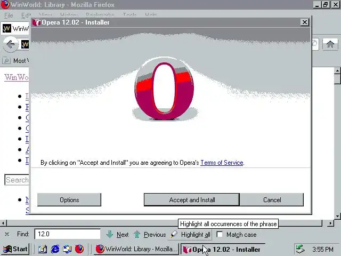Click the notepad quick launch icon

[43, 249]
